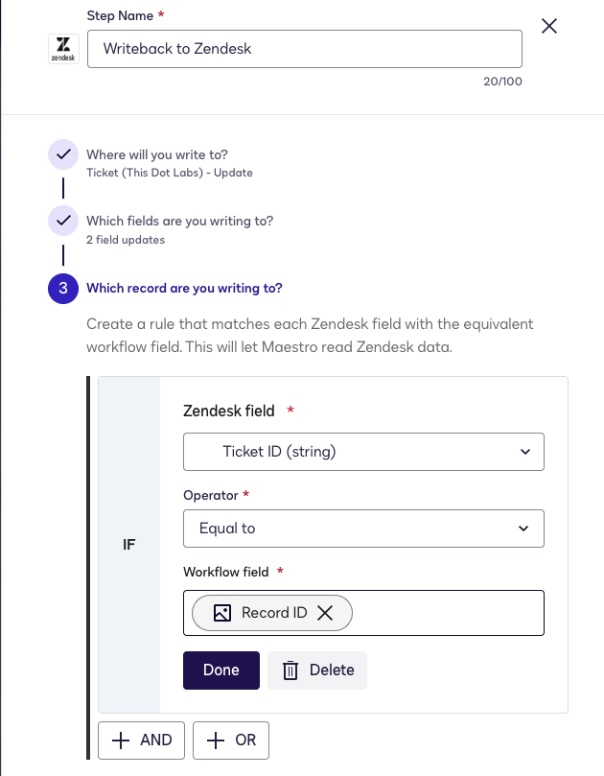Click the trash icon inside the Delete button

(x=290, y=670)
